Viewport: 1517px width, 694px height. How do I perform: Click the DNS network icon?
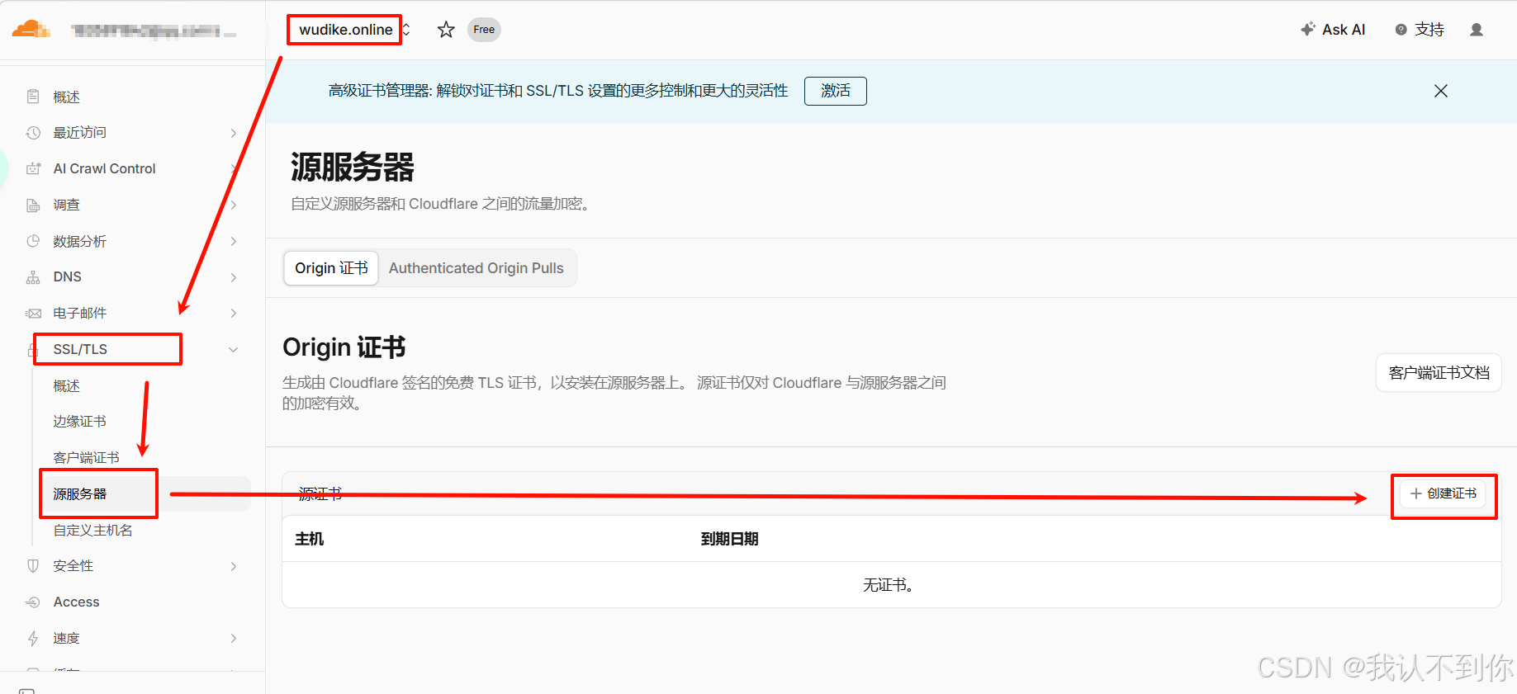pos(33,277)
